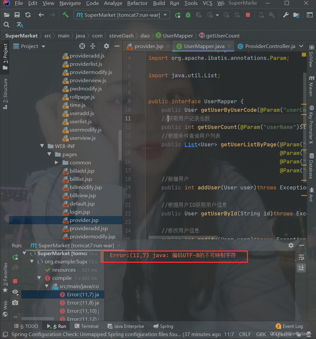Open the VCS menu

coord(207,3)
